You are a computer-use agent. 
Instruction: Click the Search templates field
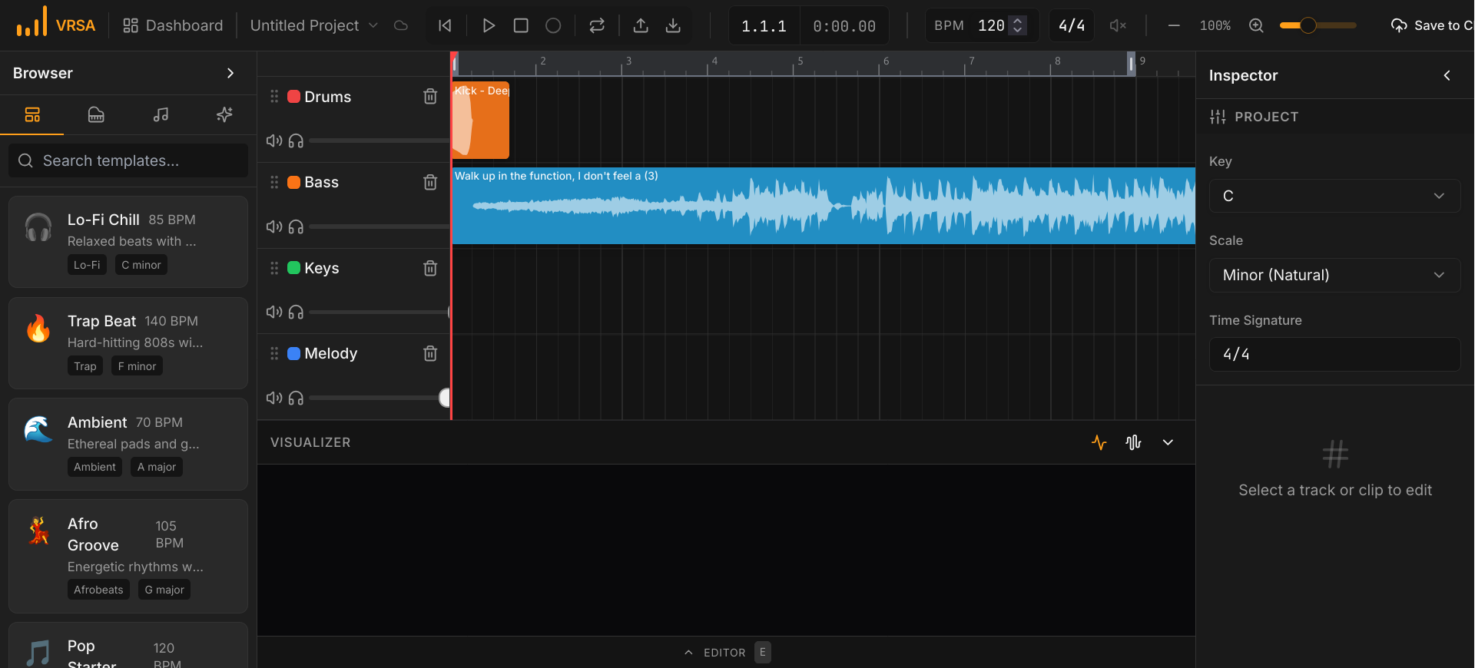tap(128, 160)
